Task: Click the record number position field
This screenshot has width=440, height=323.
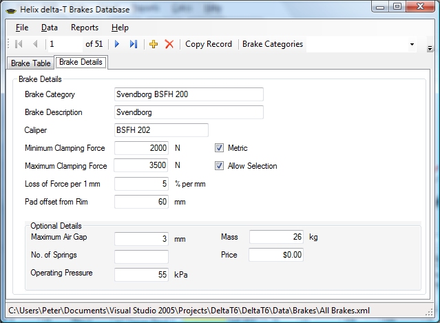Action: tap(65, 44)
